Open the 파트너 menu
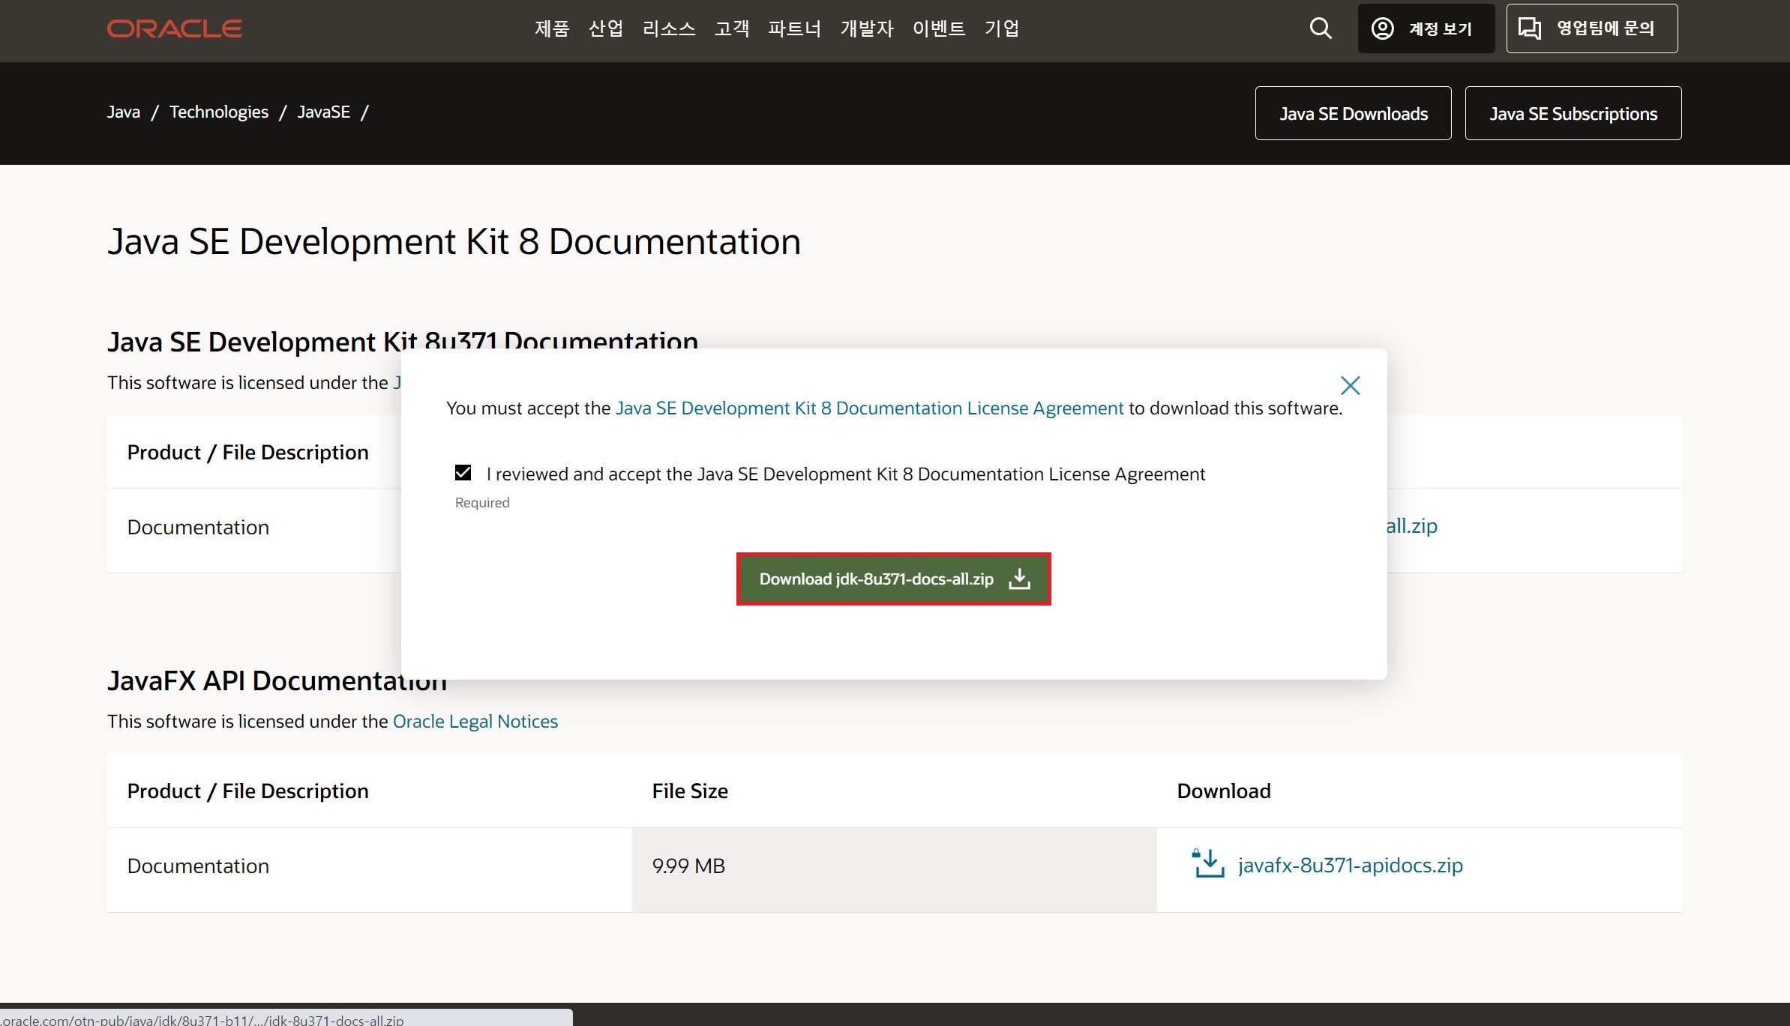This screenshot has width=1790, height=1026. click(795, 28)
